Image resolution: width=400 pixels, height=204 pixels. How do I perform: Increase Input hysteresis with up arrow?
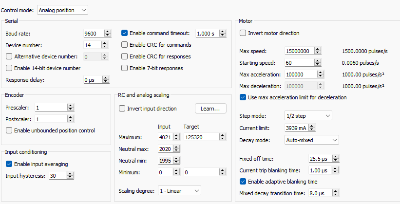[x=65, y=173]
